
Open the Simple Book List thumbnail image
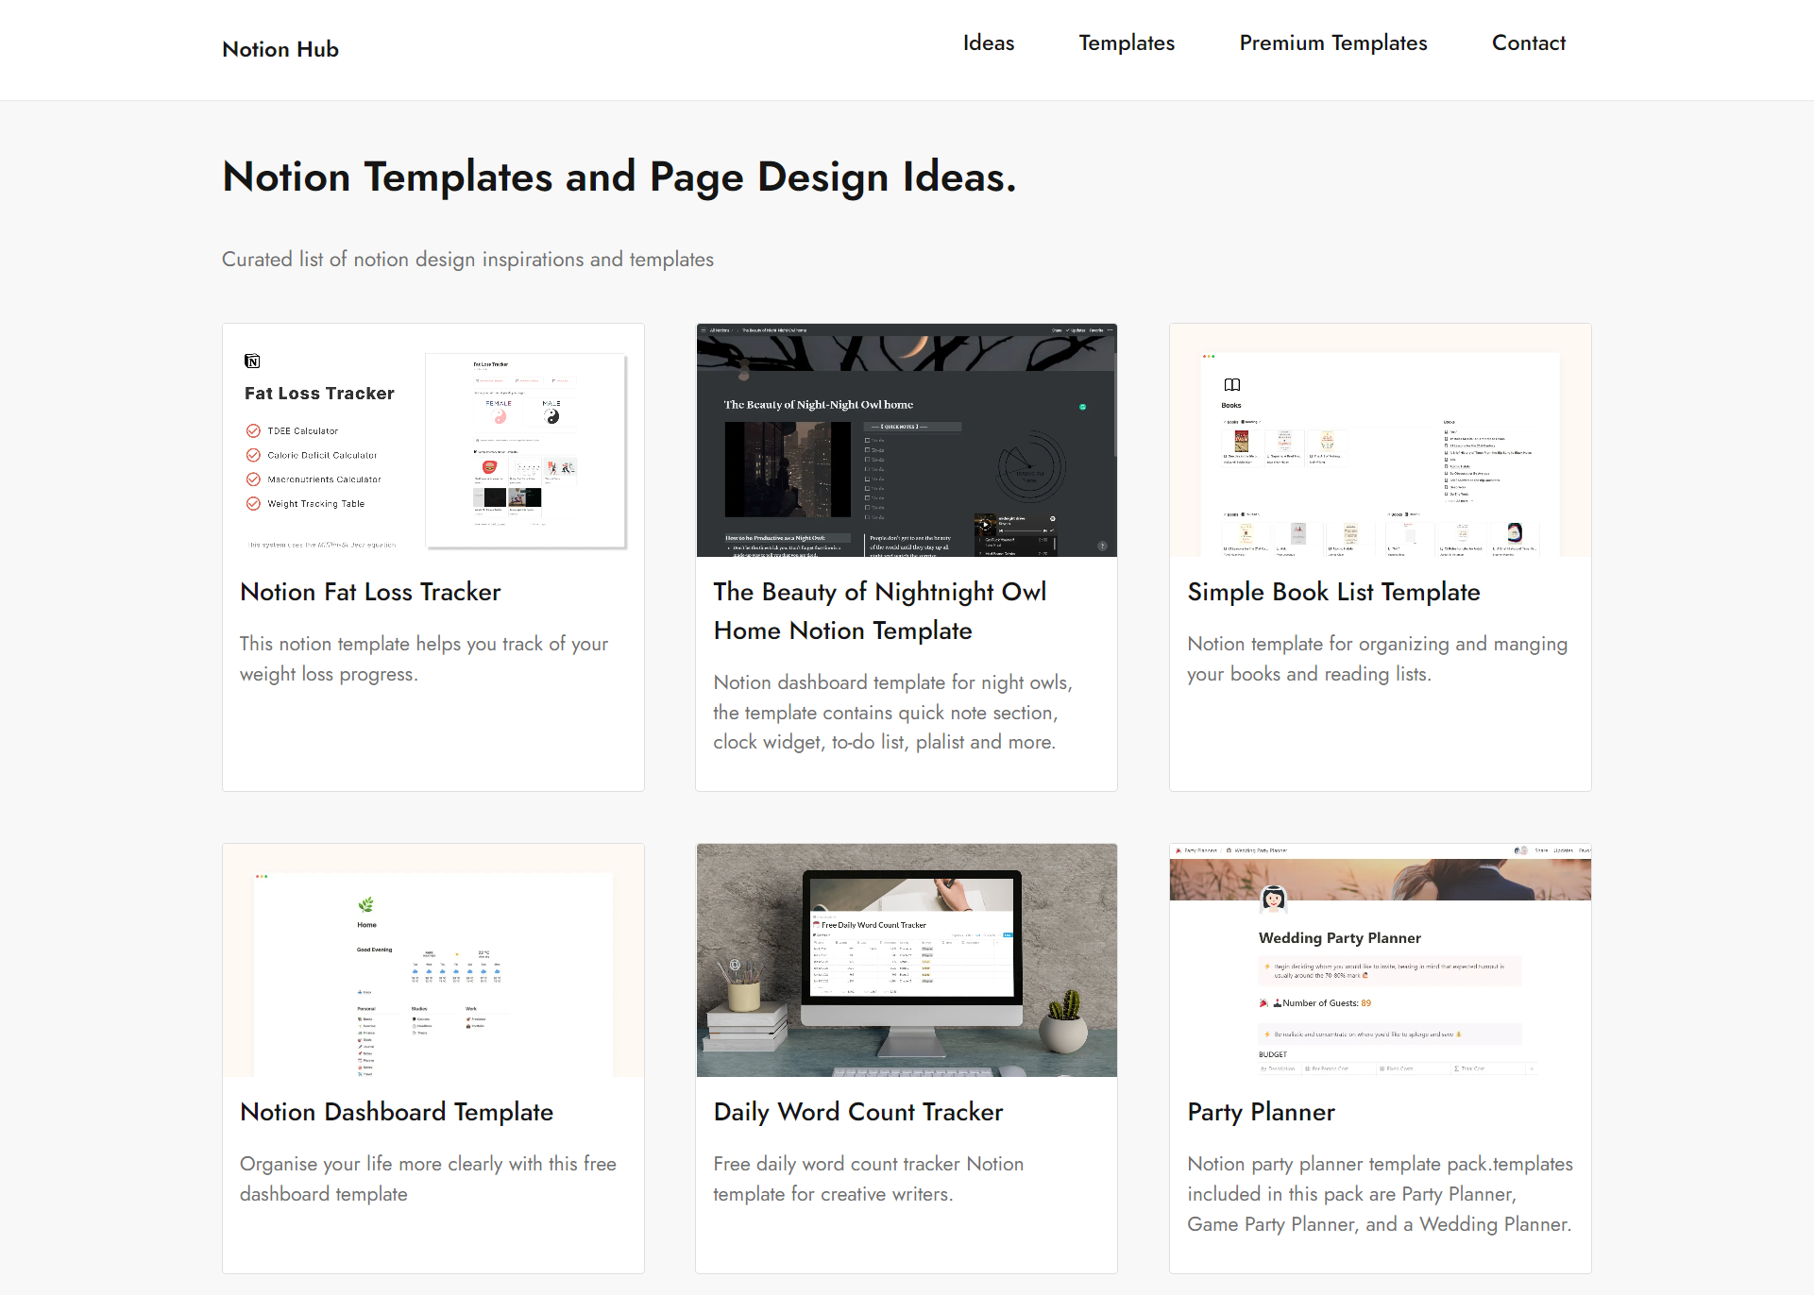pyautogui.click(x=1380, y=441)
